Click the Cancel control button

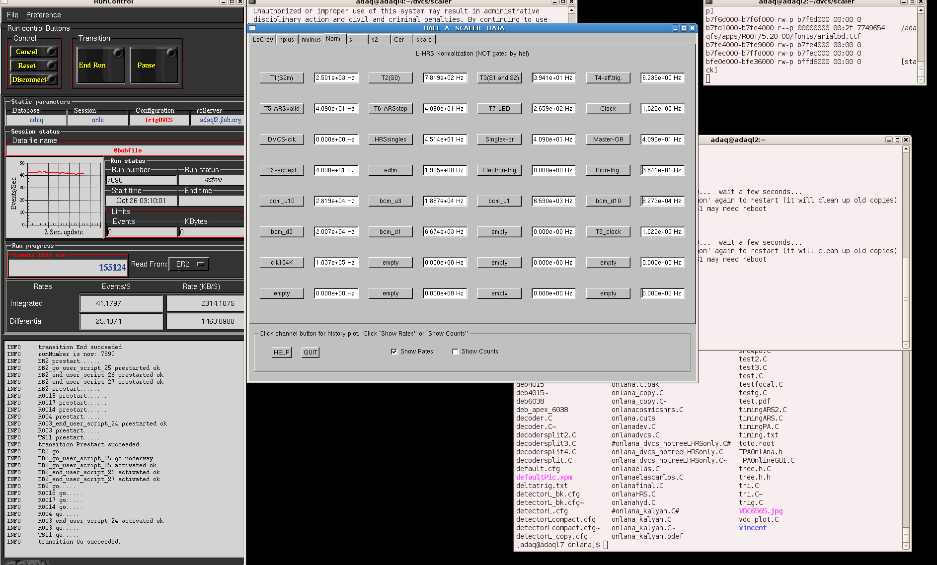[x=33, y=52]
